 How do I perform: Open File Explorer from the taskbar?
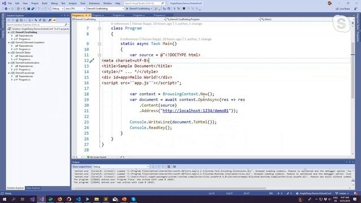[x=96, y=199]
